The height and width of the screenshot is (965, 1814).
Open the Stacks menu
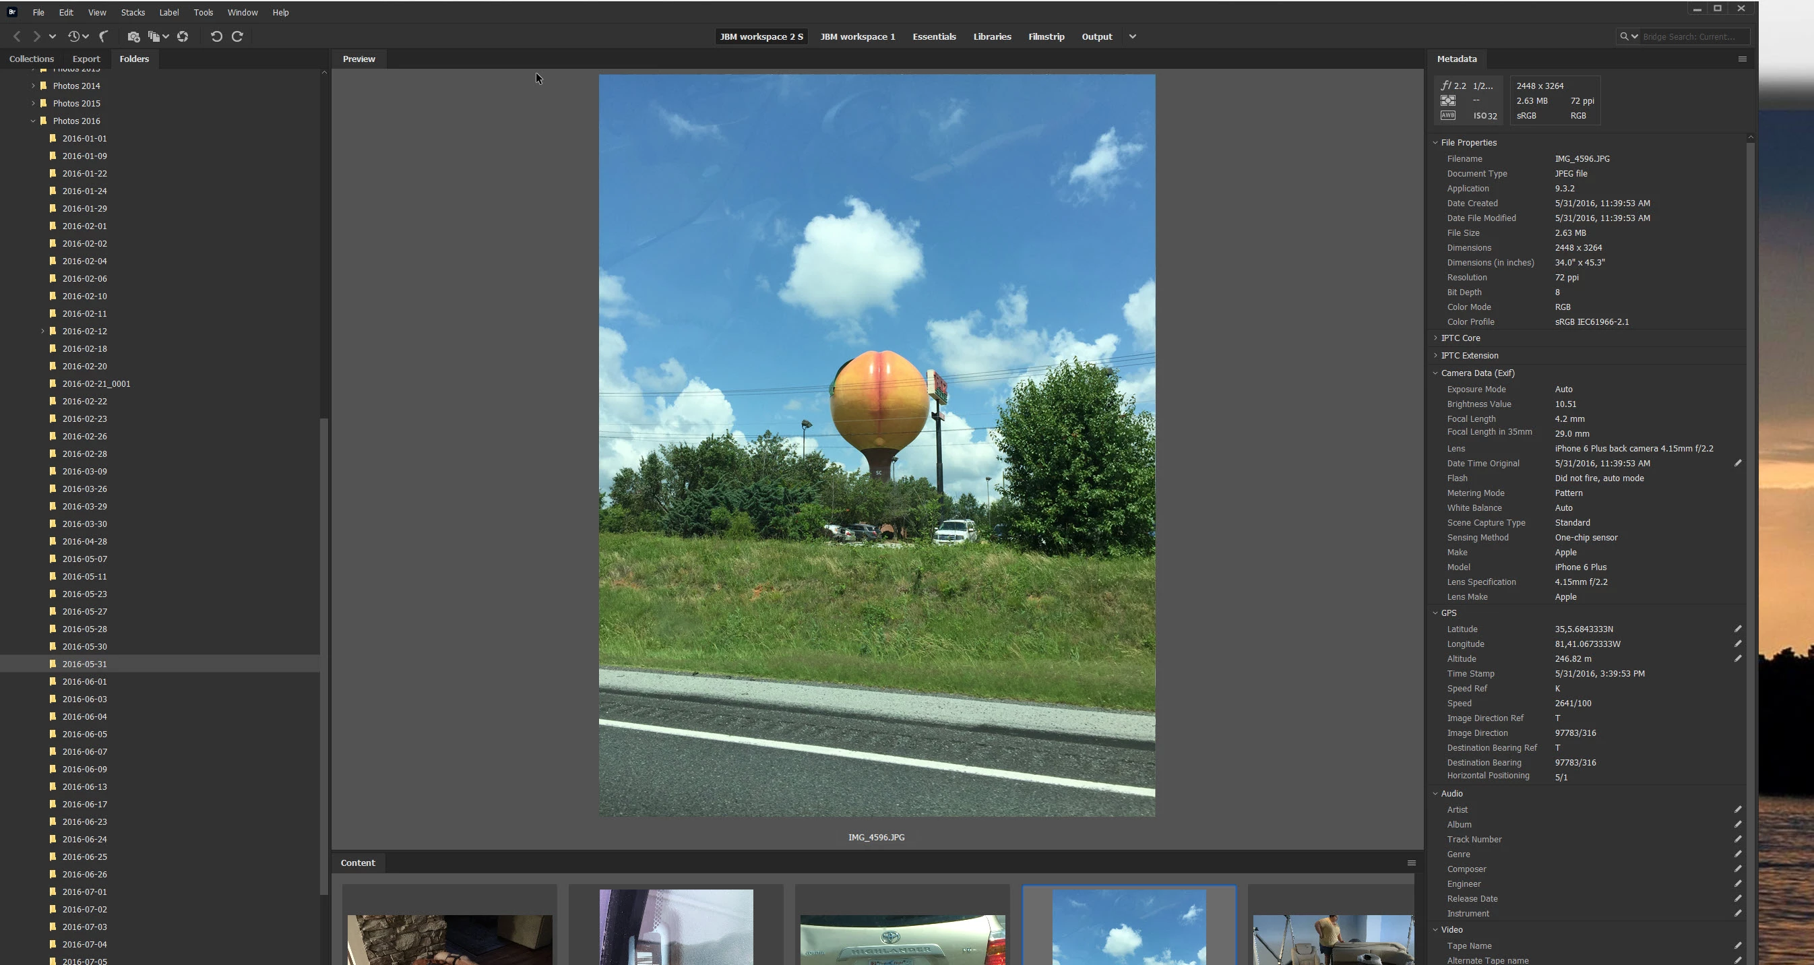click(x=132, y=13)
